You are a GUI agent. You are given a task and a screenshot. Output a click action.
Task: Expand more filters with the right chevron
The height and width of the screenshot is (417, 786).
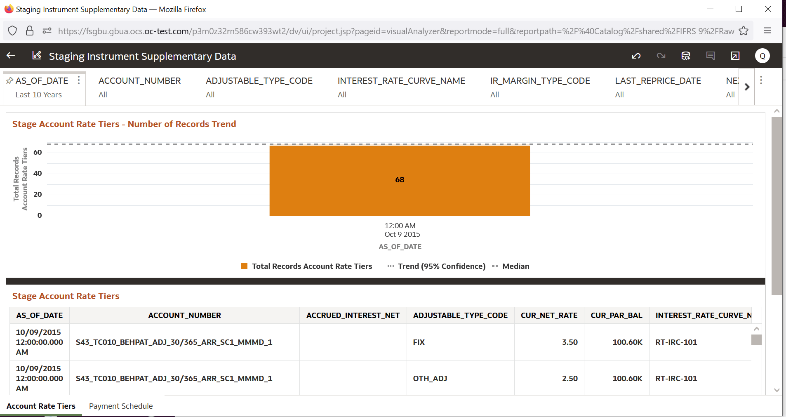(x=747, y=87)
